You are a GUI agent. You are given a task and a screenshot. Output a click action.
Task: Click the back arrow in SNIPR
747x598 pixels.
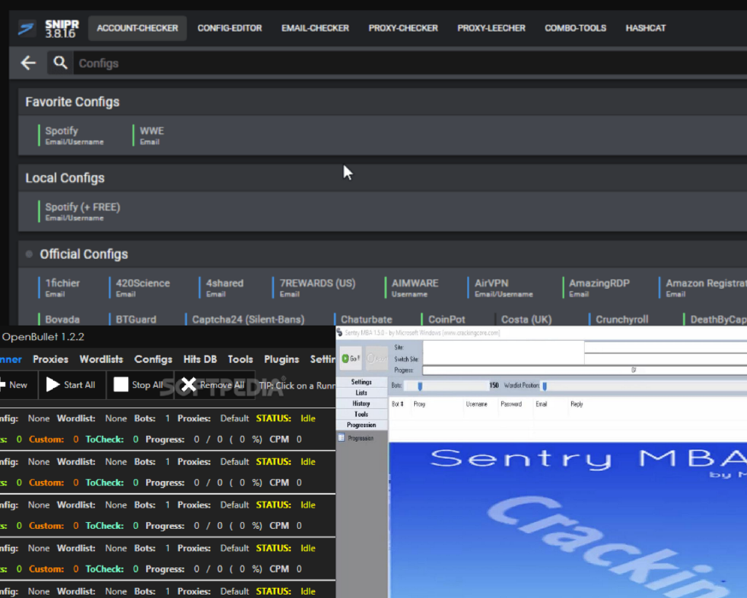pyautogui.click(x=28, y=63)
